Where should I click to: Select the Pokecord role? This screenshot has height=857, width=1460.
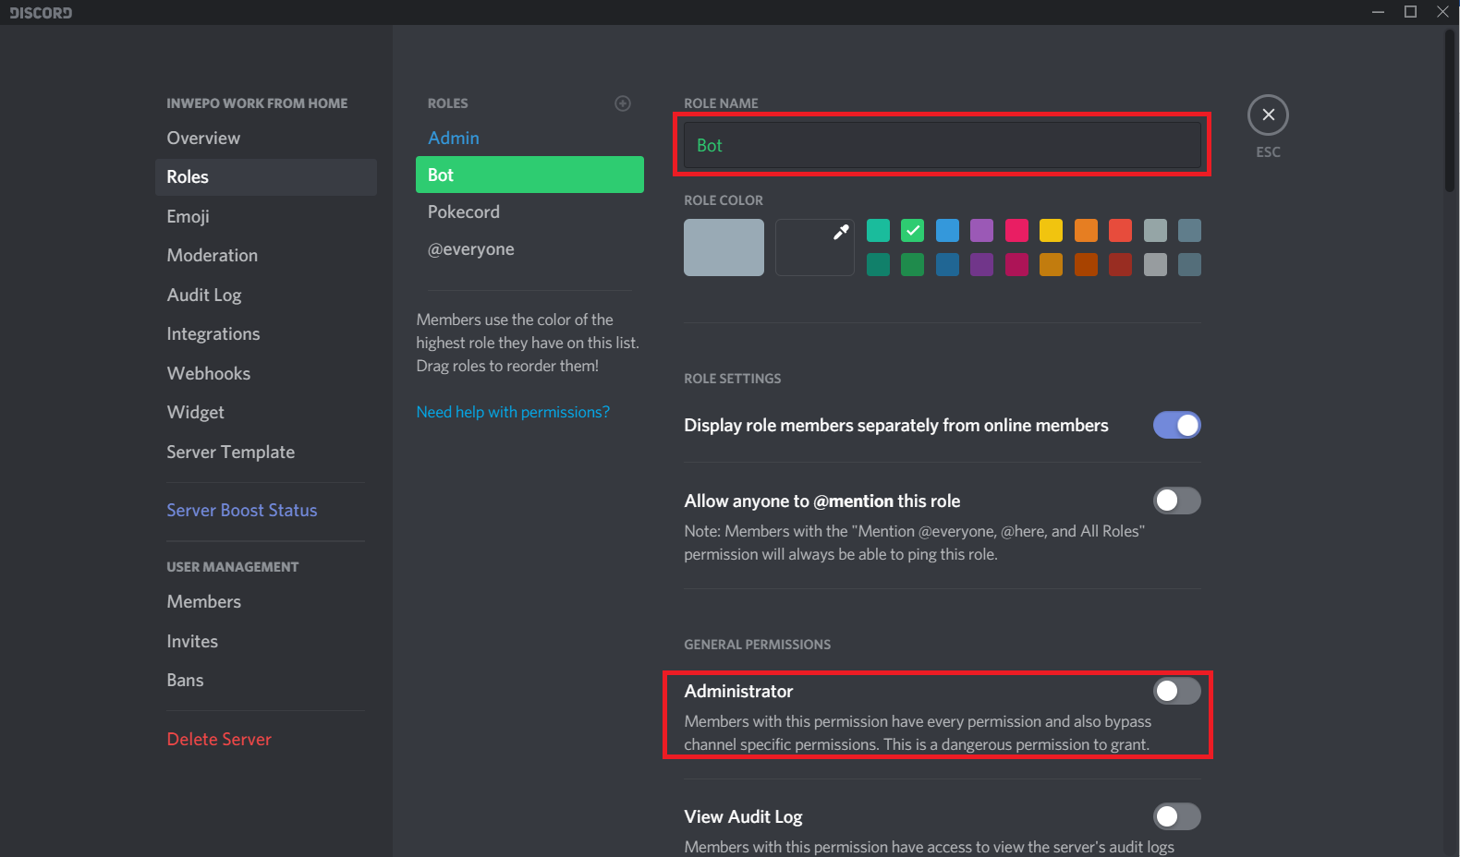click(464, 211)
